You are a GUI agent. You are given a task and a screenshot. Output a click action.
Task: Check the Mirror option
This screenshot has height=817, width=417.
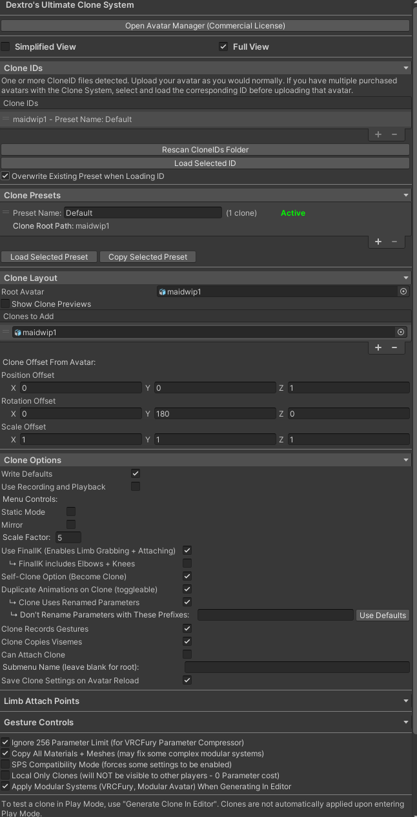click(71, 524)
